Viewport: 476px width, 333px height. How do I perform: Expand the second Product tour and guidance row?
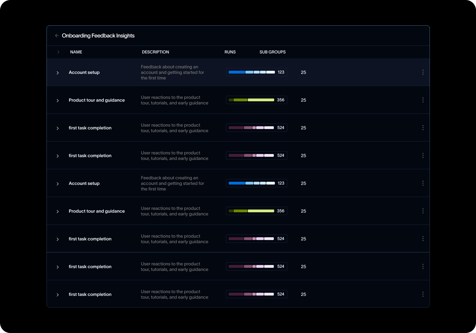58,211
